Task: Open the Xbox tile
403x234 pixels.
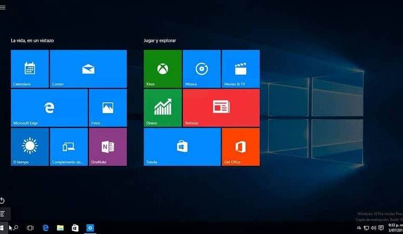Action: pyautogui.click(x=163, y=69)
